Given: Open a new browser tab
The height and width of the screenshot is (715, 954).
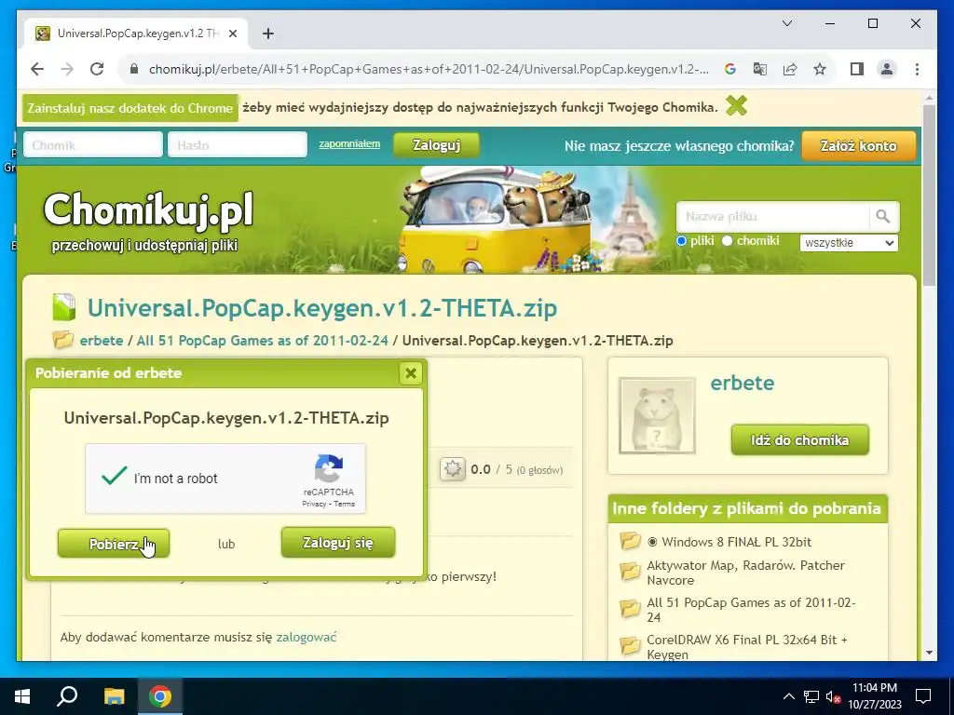Looking at the screenshot, I should [x=267, y=34].
